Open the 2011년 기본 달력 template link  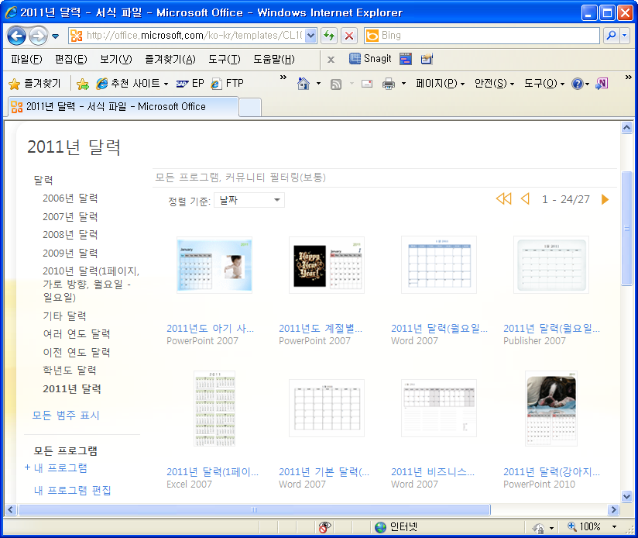point(324,472)
